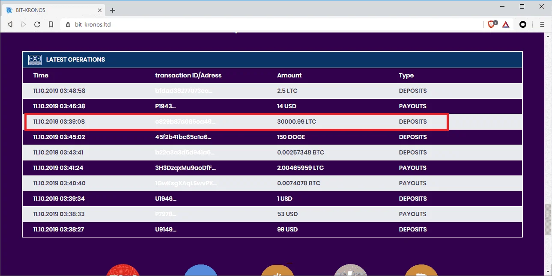Click the 99 USD amount

287,229
